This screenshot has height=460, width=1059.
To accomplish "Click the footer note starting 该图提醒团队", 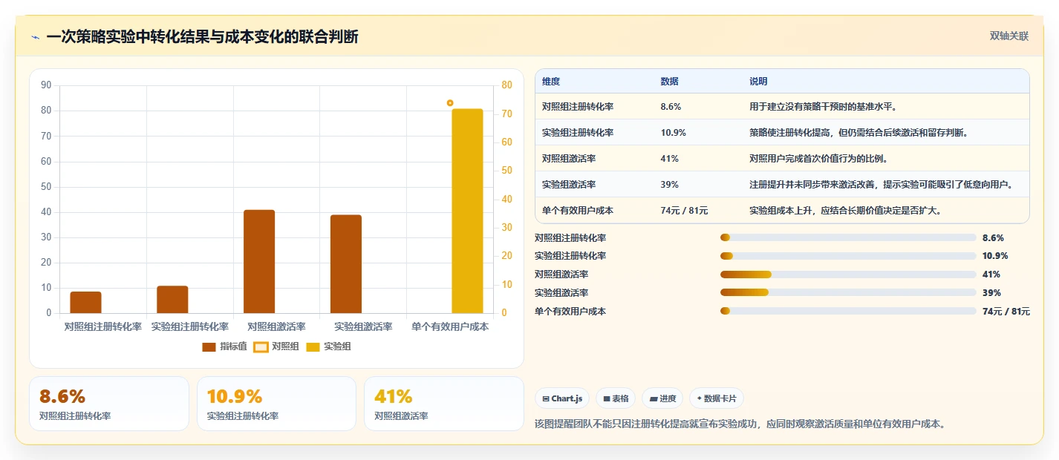I will 740,424.
